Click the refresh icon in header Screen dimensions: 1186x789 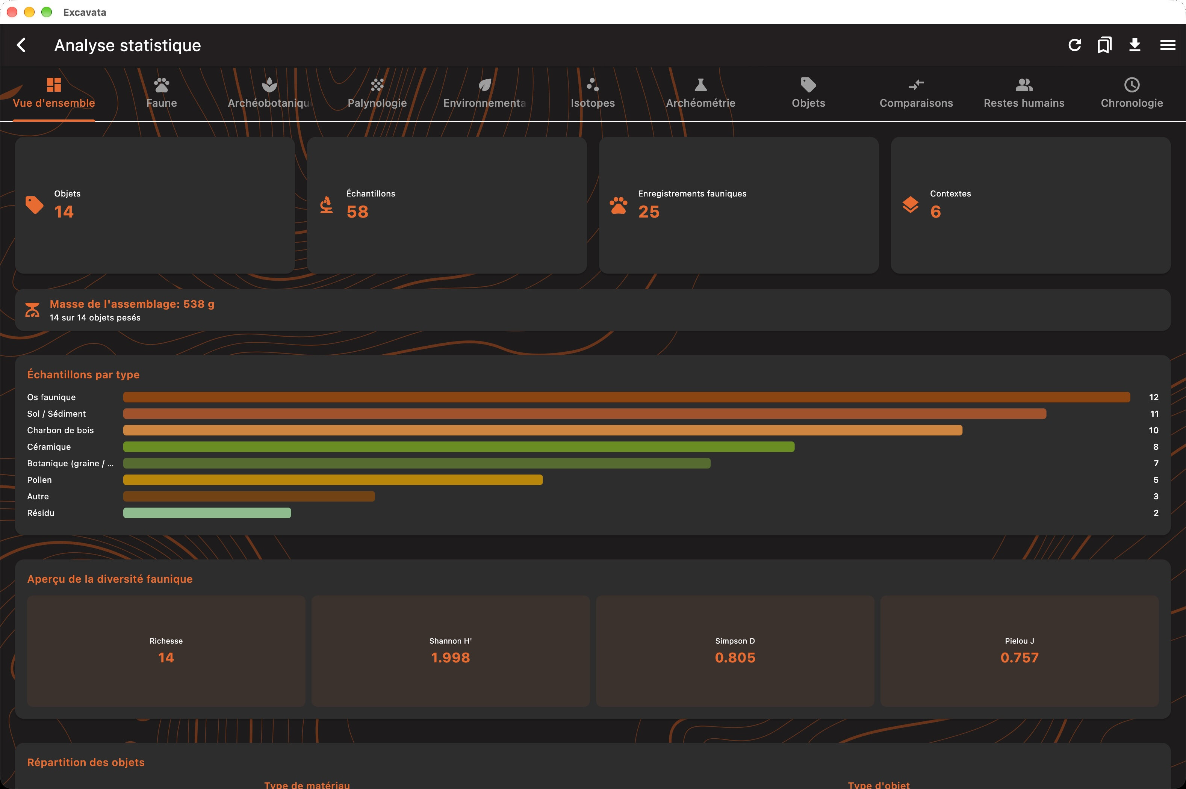[x=1074, y=45]
